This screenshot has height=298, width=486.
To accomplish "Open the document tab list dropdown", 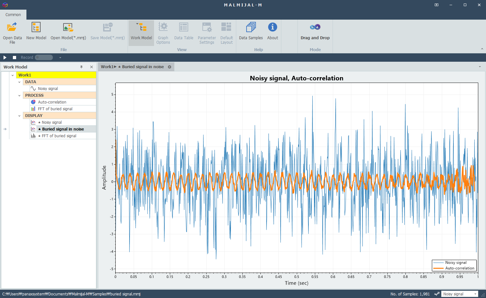I will [480, 67].
